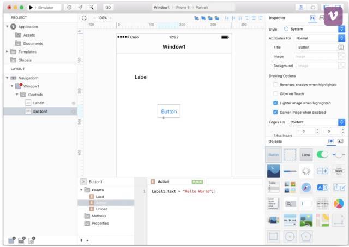The image size is (349, 247).
Task: Pick the A B segmented control object
Action: click(322, 187)
